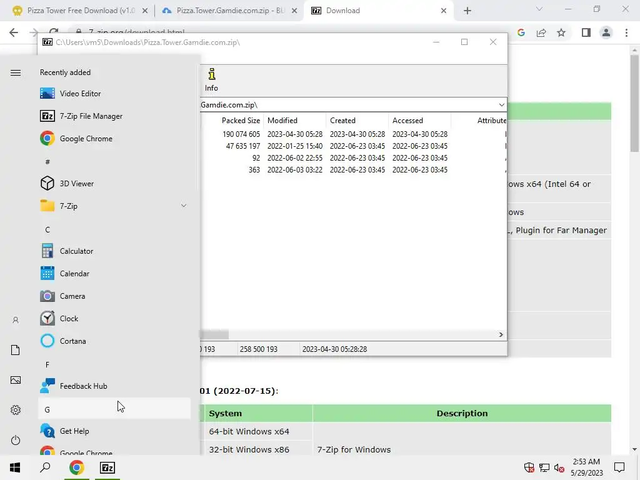Sort by Created column header
The height and width of the screenshot is (480, 640).
click(357, 121)
